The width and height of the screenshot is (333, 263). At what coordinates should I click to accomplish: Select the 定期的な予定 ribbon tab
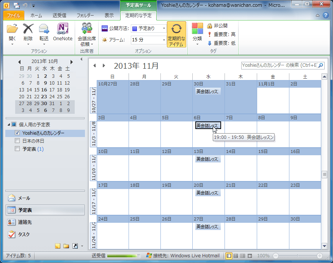point(138,16)
